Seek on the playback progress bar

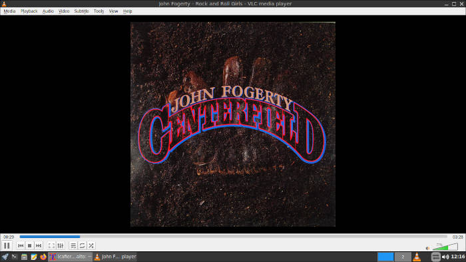[233, 237]
